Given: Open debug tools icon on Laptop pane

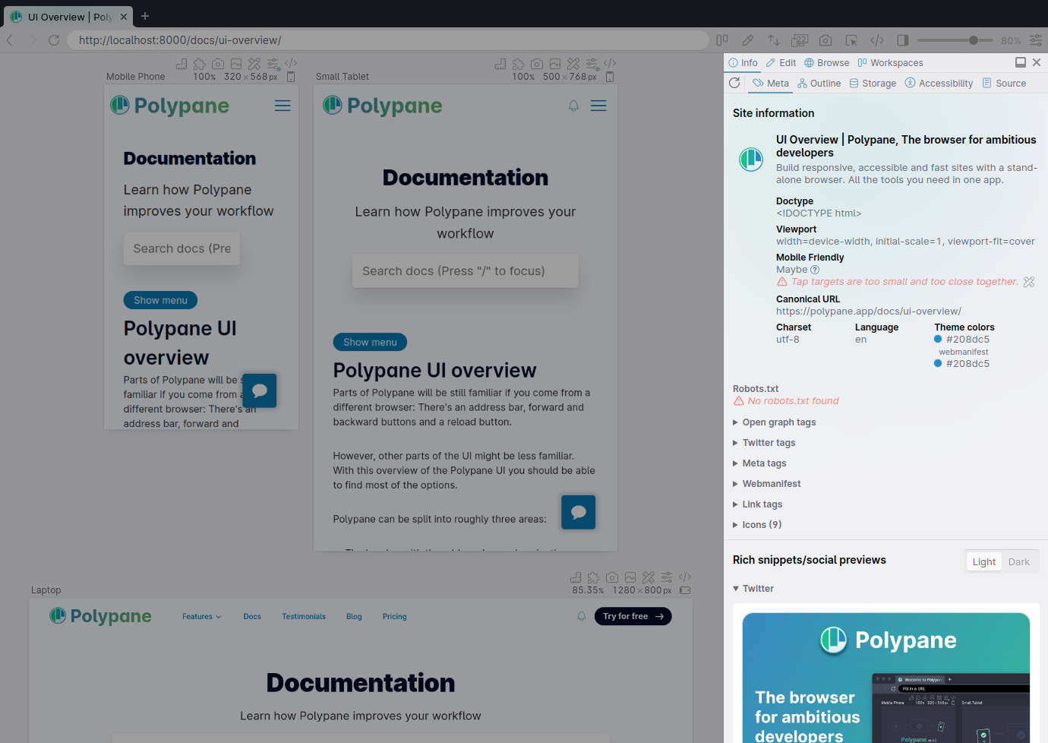Looking at the screenshot, I should [x=649, y=577].
